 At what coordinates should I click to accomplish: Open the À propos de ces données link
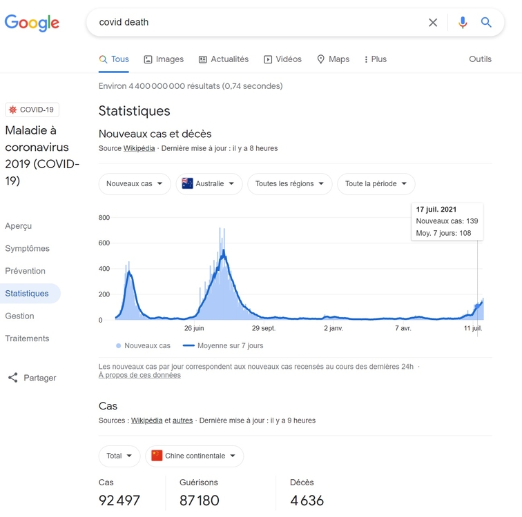coord(139,375)
